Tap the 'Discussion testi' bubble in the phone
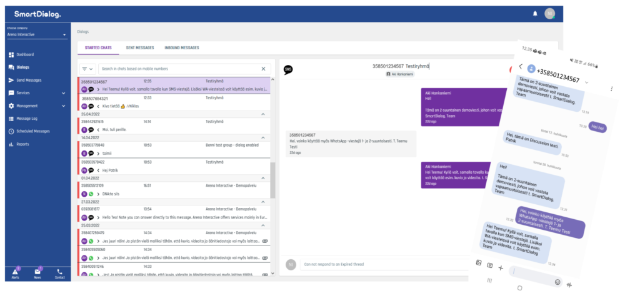640x291 pixels. click(x=532, y=141)
